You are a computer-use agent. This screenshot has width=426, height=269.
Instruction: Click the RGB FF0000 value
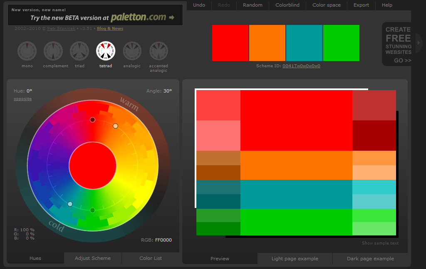(163, 240)
